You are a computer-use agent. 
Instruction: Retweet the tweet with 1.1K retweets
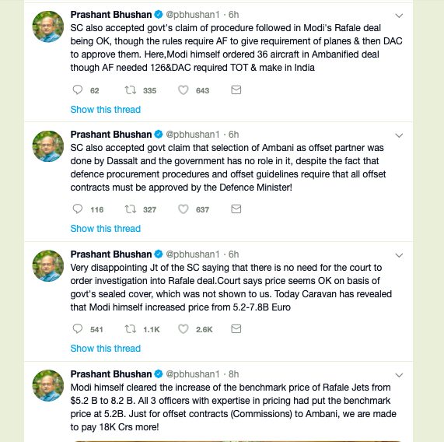tap(131, 329)
